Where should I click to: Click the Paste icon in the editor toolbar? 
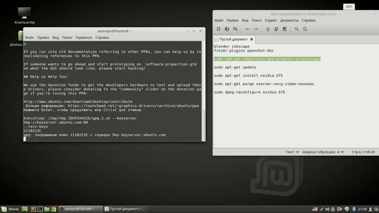pyautogui.click(x=285, y=29)
